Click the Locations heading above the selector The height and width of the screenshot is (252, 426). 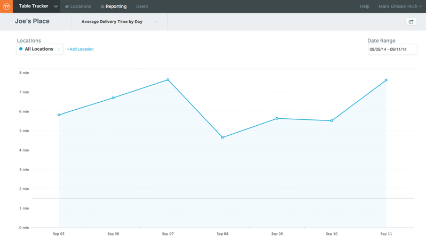point(29,40)
